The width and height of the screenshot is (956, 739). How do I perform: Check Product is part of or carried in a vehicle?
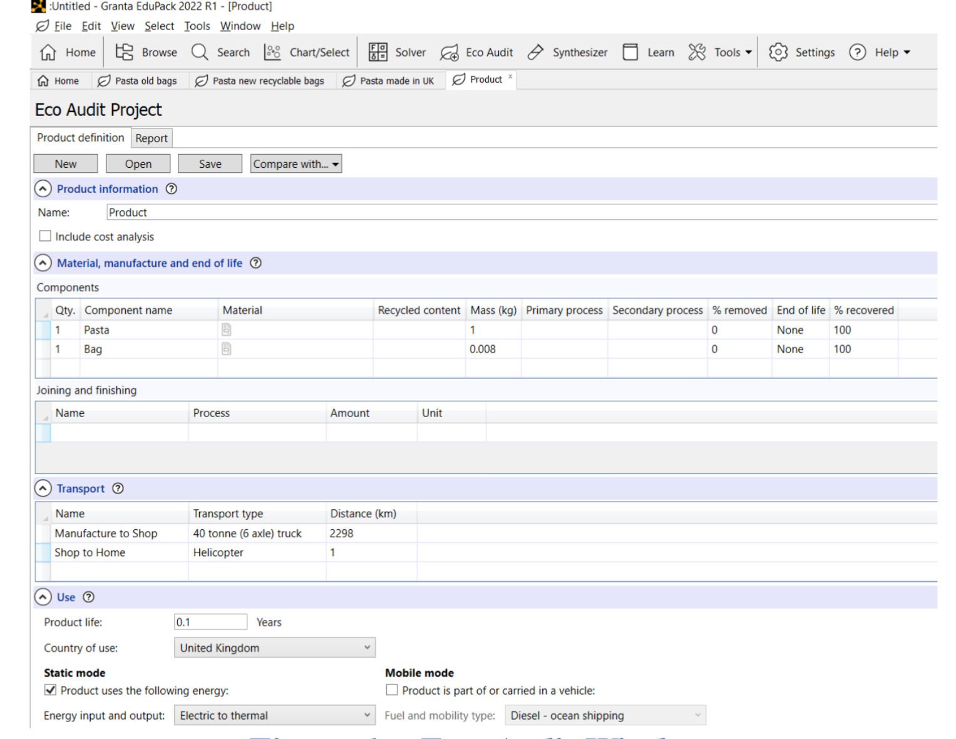(391, 690)
